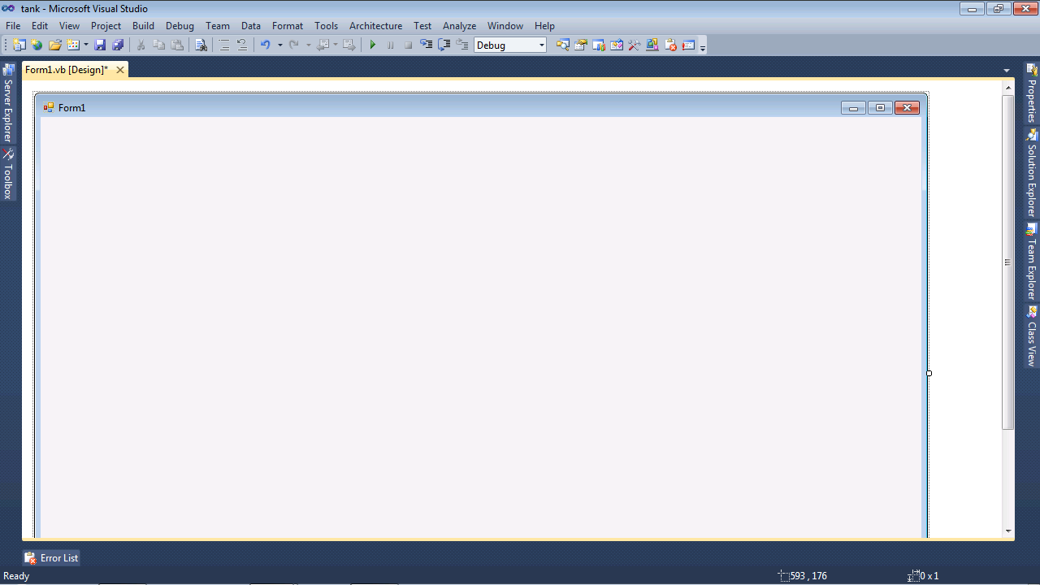The height and width of the screenshot is (585, 1040).
Task: Click the Stop Debugging square icon
Action: click(409, 45)
